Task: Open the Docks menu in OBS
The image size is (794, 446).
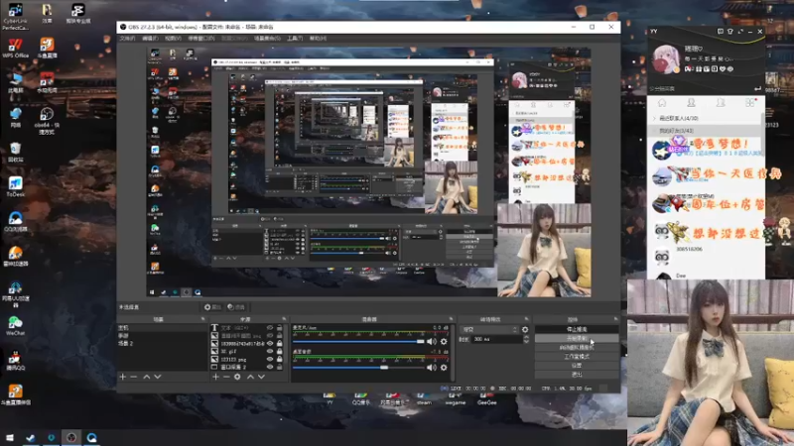Action: [x=201, y=39]
